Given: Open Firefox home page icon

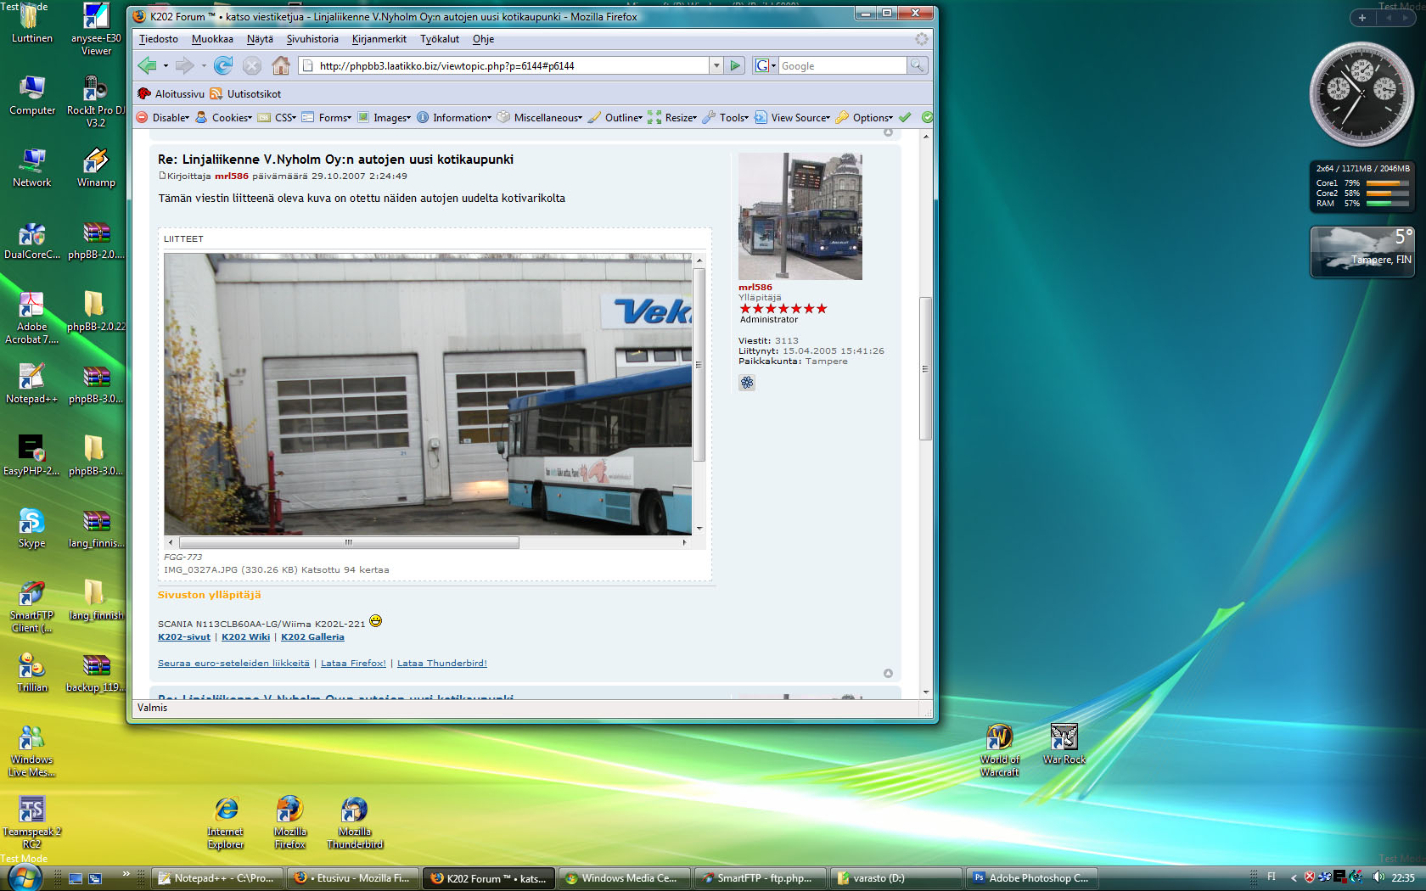Looking at the screenshot, I should [x=281, y=65].
